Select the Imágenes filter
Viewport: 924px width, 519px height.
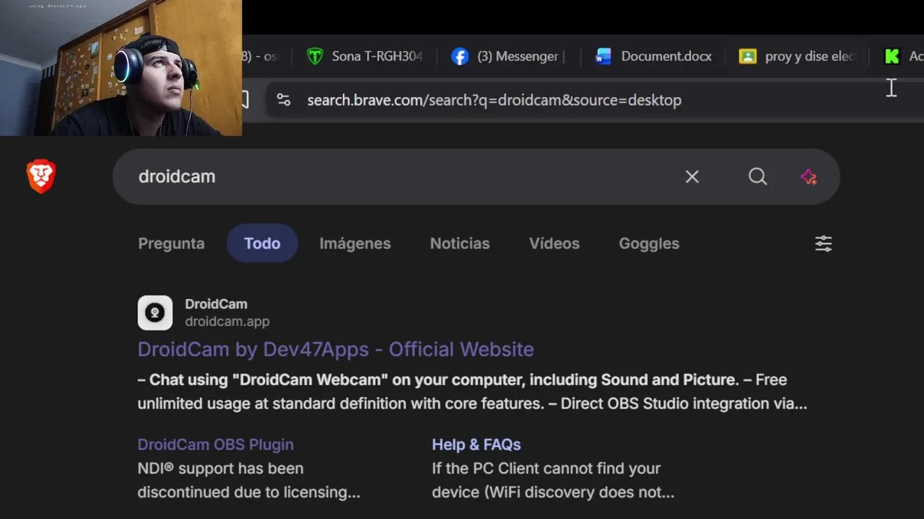pyautogui.click(x=355, y=244)
